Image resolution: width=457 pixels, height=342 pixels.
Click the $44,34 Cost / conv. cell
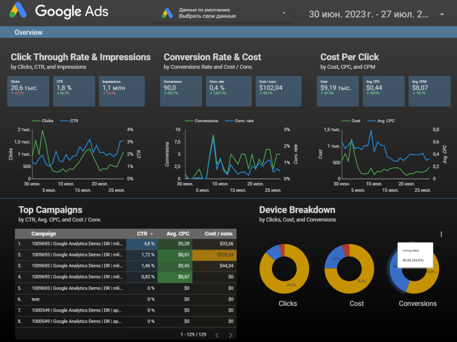coord(215,266)
